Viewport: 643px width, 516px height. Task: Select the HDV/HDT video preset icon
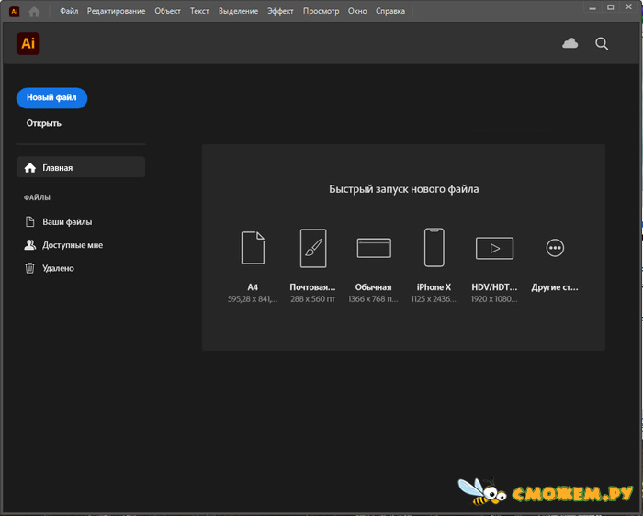pos(494,248)
